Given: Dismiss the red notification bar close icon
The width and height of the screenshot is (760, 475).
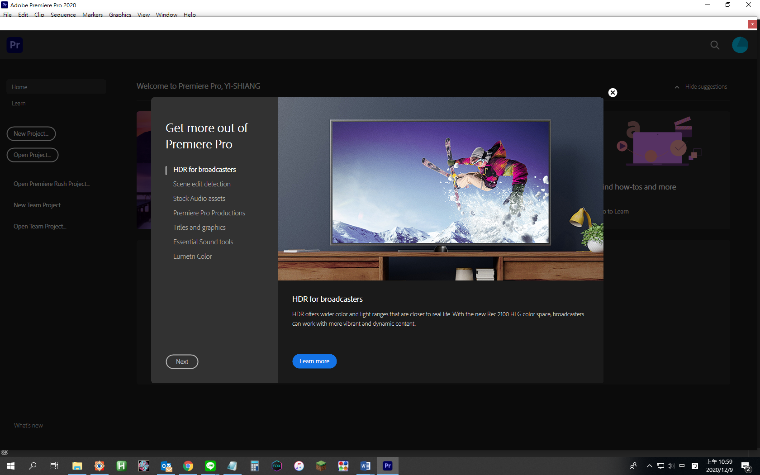Looking at the screenshot, I should point(752,24).
